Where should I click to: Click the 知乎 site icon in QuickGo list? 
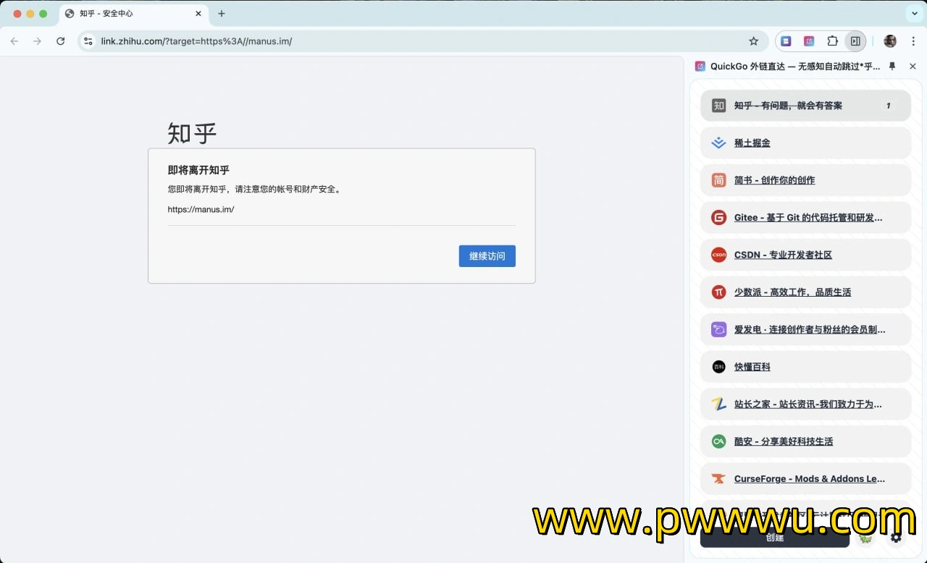(718, 106)
